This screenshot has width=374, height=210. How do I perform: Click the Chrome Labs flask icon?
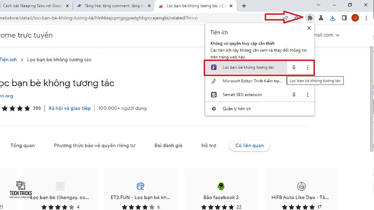coord(321,18)
